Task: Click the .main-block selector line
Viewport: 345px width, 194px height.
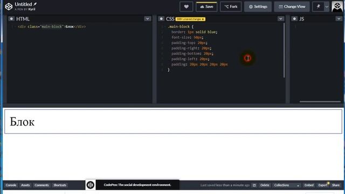Action: click(181, 26)
